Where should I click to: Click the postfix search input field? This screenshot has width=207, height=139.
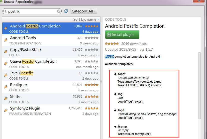point(32,11)
